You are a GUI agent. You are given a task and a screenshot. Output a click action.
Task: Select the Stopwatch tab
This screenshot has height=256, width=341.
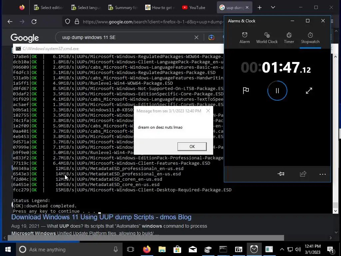click(310, 38)
